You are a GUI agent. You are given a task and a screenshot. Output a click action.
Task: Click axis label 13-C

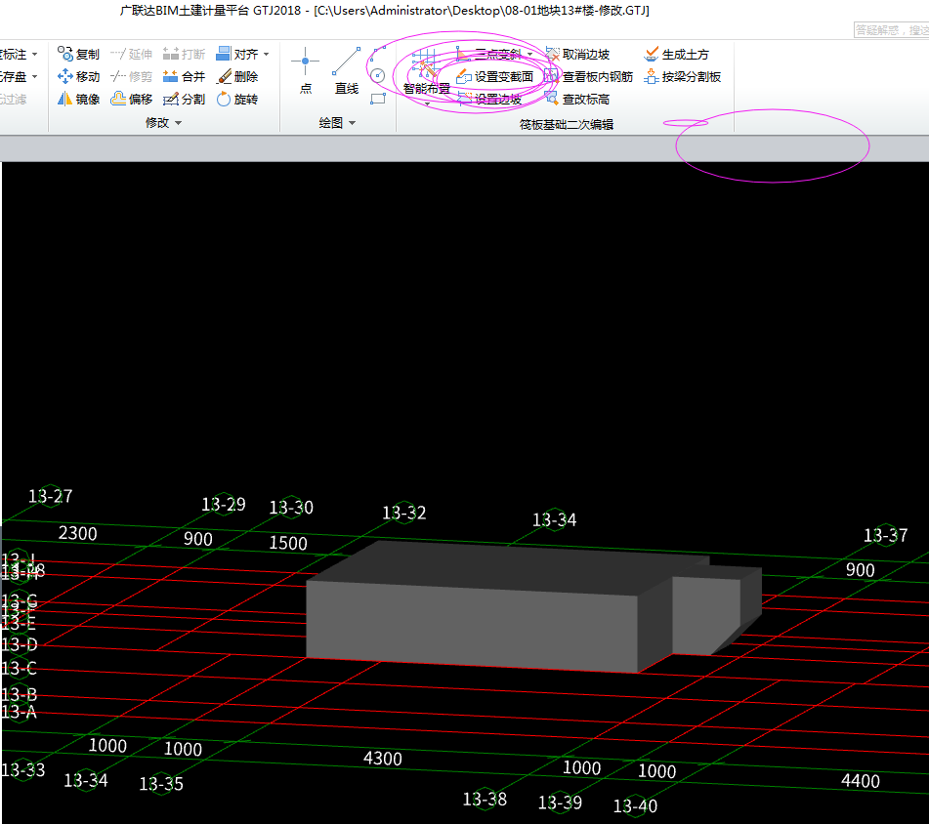(x=19, y=669)
